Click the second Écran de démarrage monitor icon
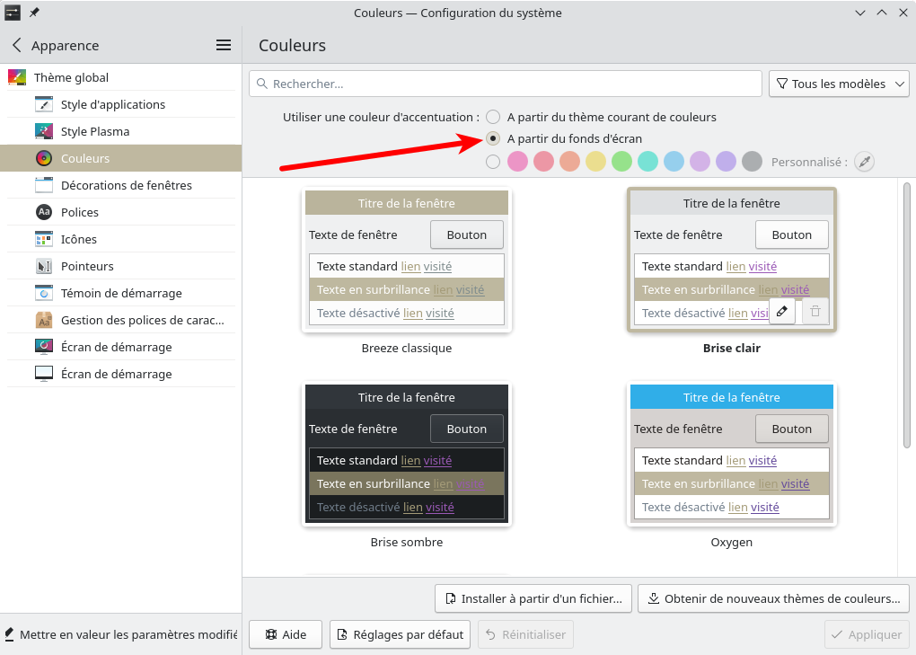The height and width of the screenshot is (655, 916). [x=44, y=374]
